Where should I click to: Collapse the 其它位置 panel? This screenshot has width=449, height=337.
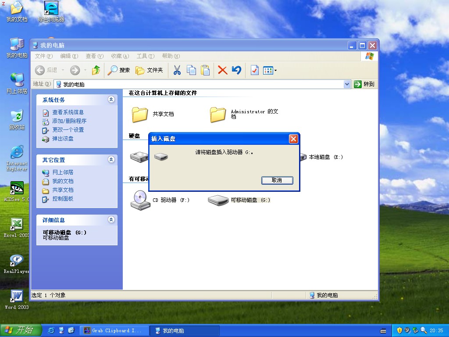[111, 160]
